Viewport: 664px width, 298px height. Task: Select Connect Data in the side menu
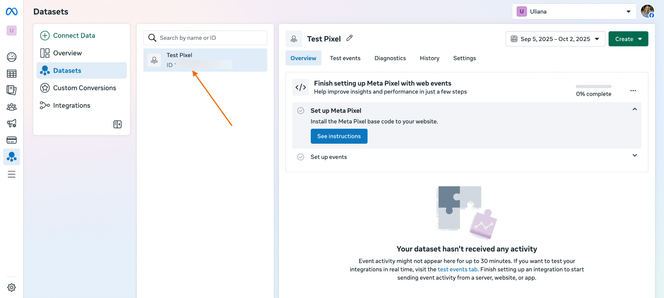point(82,36)
